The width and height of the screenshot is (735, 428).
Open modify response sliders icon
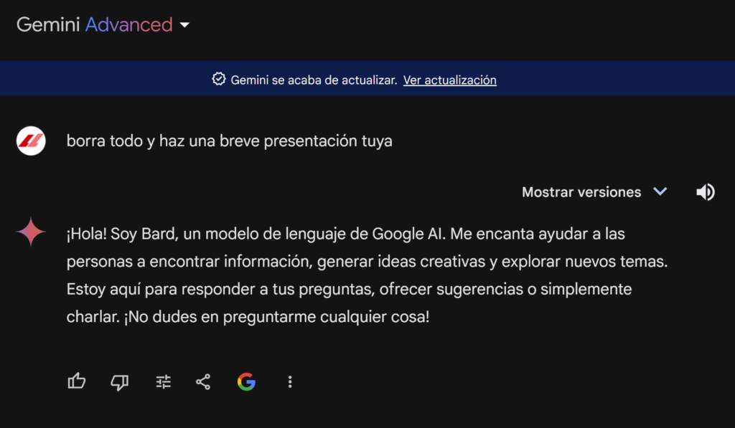163,382
